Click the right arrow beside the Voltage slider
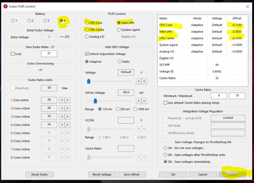 click(144, 81)
